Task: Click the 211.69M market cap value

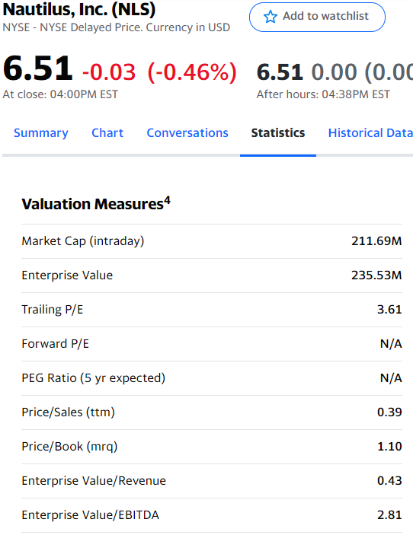Action: [376, 241]
